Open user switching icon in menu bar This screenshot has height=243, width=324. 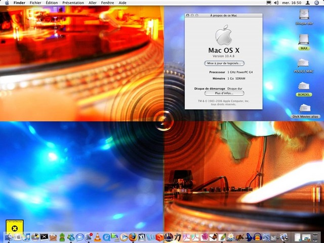(308, 3)
